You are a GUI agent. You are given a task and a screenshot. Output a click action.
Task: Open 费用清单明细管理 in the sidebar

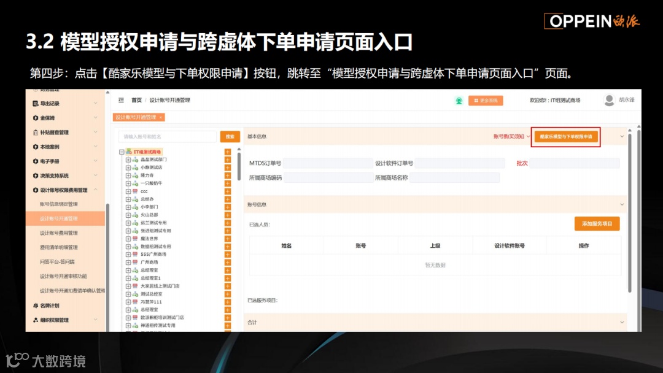pyautogui.click(x=59, y=247)
